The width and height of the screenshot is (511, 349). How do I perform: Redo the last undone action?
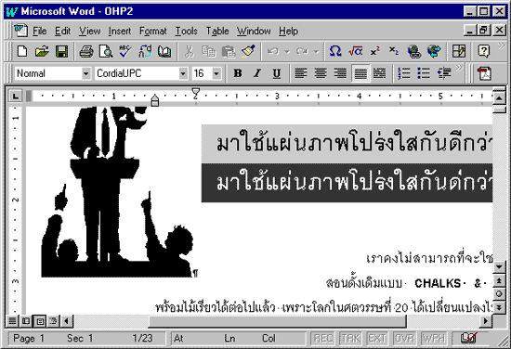pyautogui.click(x=302, y=51)
